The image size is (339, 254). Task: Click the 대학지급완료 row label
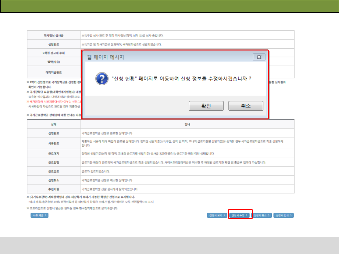tap(54, 72)
